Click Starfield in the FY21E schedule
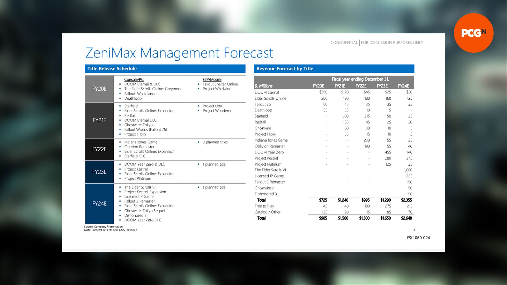507x285 pixels. 131,106
